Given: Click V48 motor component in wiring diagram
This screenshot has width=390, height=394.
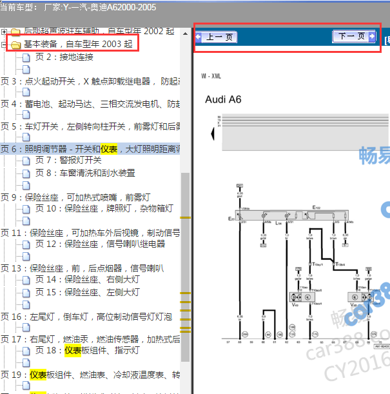Looking at the screenshot, I should [x=360, y=297].
